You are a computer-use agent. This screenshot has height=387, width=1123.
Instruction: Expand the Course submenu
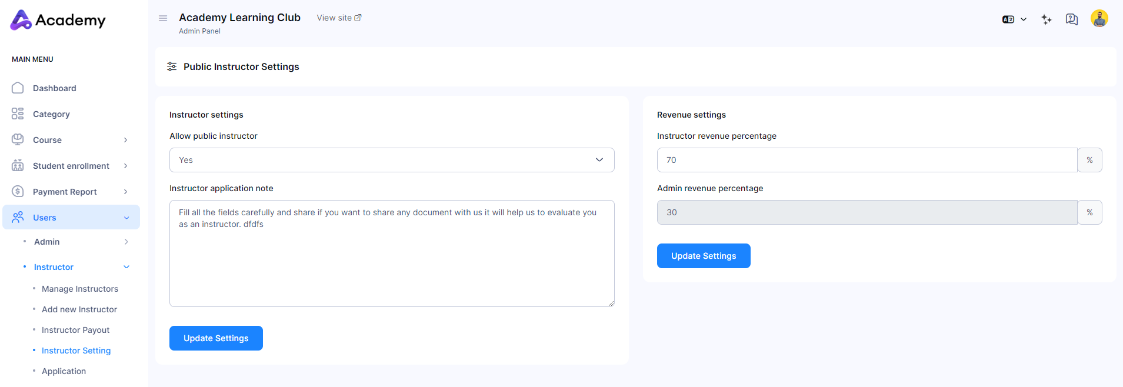click(125, 140)
